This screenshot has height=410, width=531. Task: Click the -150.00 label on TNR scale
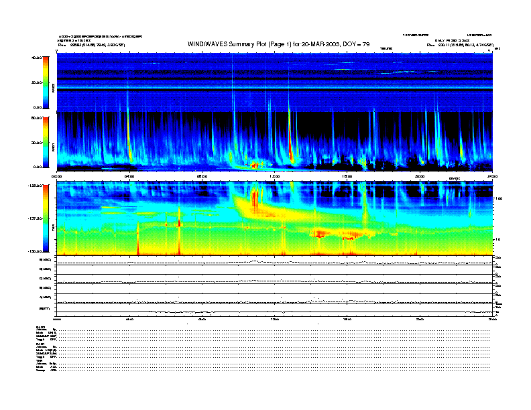tap(35, 251)
